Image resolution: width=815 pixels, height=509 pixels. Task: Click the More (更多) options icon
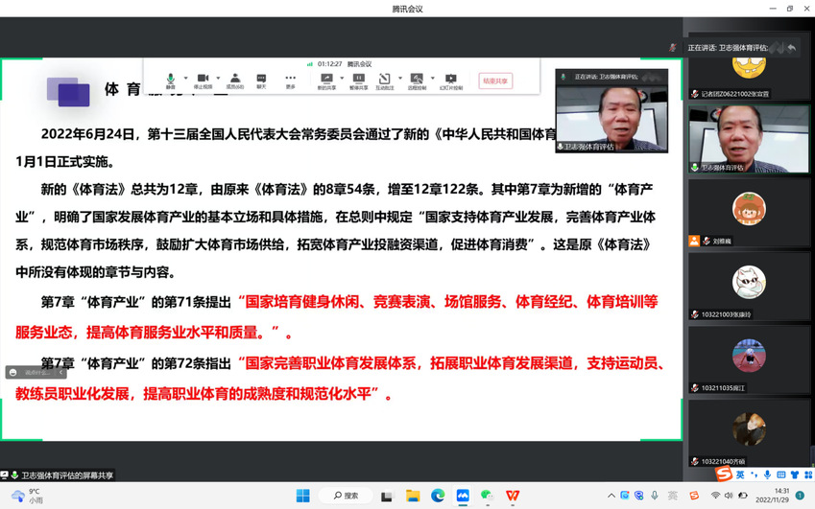tap(290, 80)
